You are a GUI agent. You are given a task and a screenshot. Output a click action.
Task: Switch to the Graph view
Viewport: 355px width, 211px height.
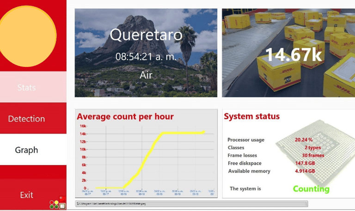33,150
